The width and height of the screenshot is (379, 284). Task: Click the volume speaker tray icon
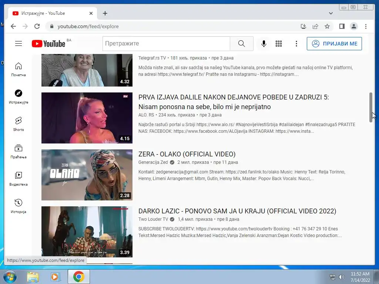pyautogui.click(x=342, y=277)
